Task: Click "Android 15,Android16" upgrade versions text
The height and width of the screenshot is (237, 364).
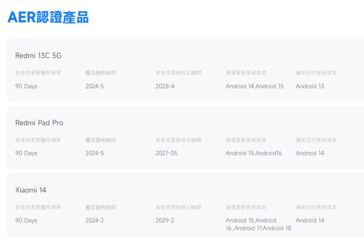Action: click(x=254, y=153)
